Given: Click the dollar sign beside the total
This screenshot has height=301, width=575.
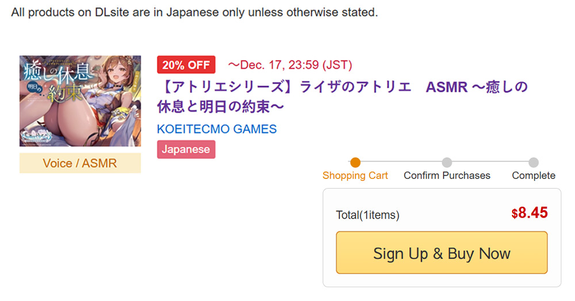Looking at the screenshot, I should [x=515, y=214].
